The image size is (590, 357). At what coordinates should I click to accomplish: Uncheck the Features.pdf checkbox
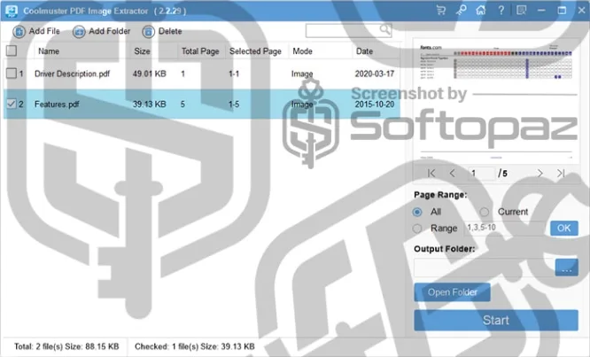12,104
